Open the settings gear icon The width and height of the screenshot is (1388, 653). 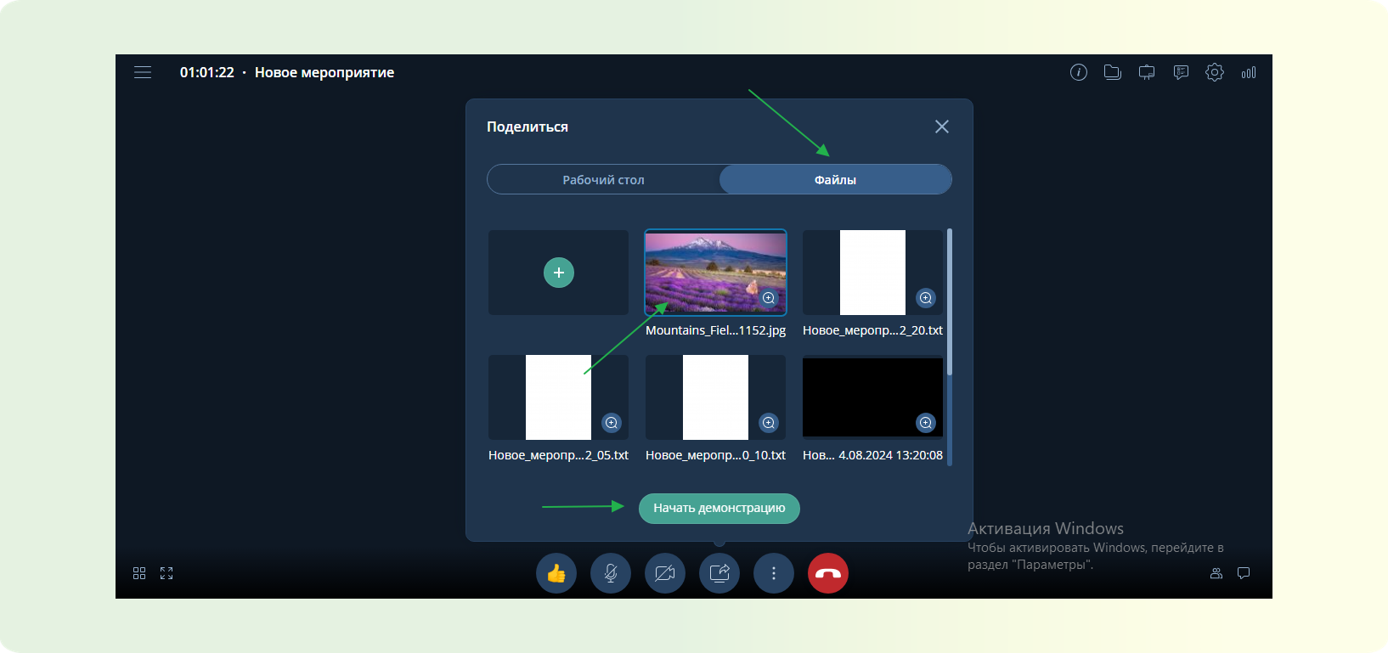click(x=1215, y=72)
